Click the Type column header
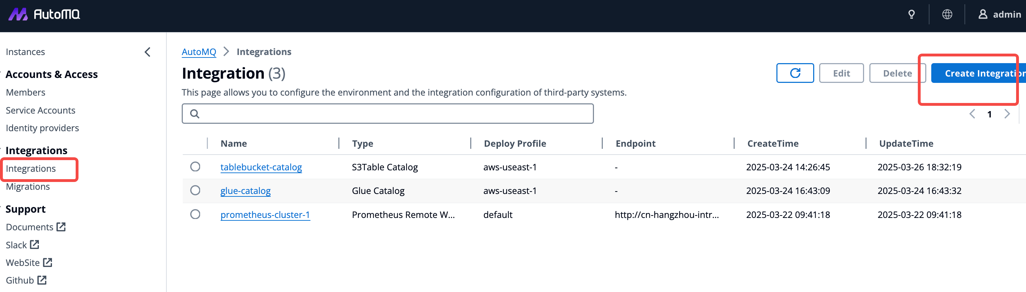Viewport: 1026px width, 292px height. coord(362,144)
